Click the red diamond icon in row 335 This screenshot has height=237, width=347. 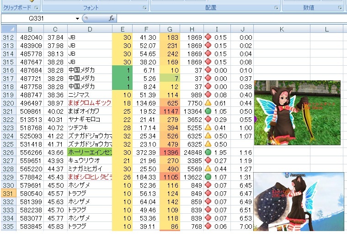click(208, 226)
